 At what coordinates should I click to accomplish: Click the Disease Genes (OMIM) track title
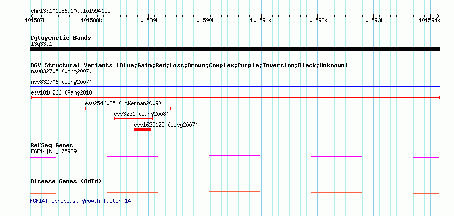66,181
